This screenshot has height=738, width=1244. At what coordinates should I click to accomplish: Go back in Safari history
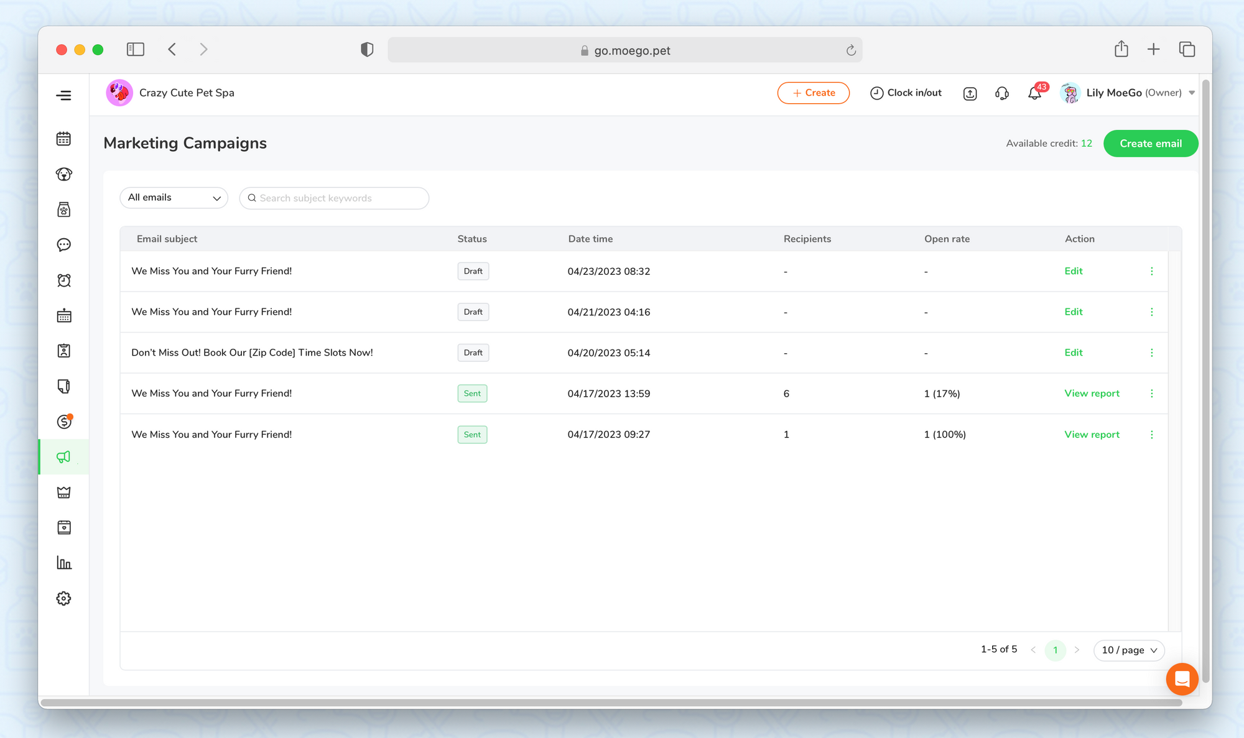pyautogui.click(x=172, y=49)
